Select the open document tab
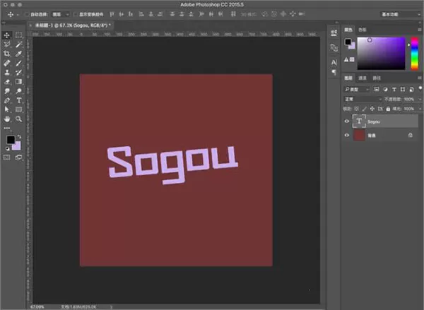Screen dimensions: 424x310 click(71, 25)
